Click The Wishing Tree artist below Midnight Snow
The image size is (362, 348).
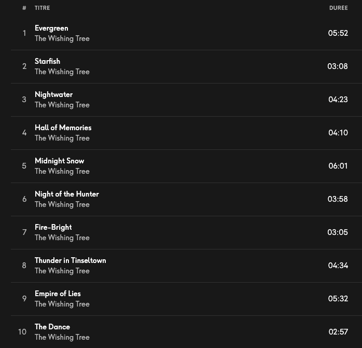(62, 171)
